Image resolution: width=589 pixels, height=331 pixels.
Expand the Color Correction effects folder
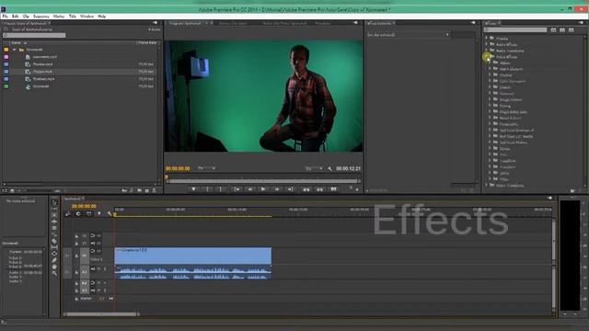491,81
